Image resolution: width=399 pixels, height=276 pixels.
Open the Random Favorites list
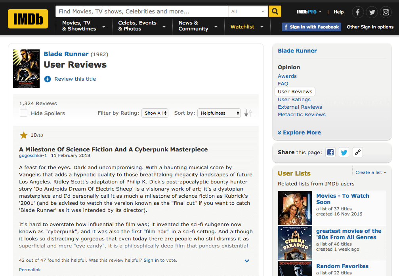pos(342,266)
